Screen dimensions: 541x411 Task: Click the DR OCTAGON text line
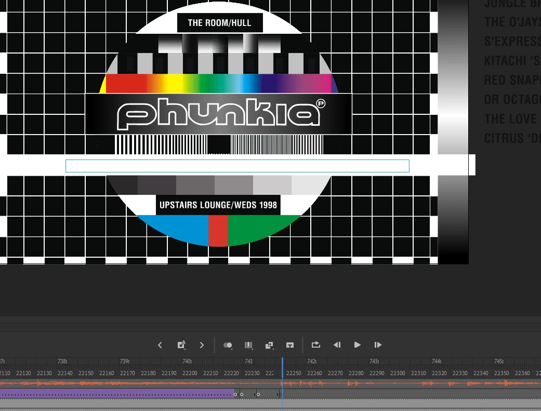click(512, 99)
